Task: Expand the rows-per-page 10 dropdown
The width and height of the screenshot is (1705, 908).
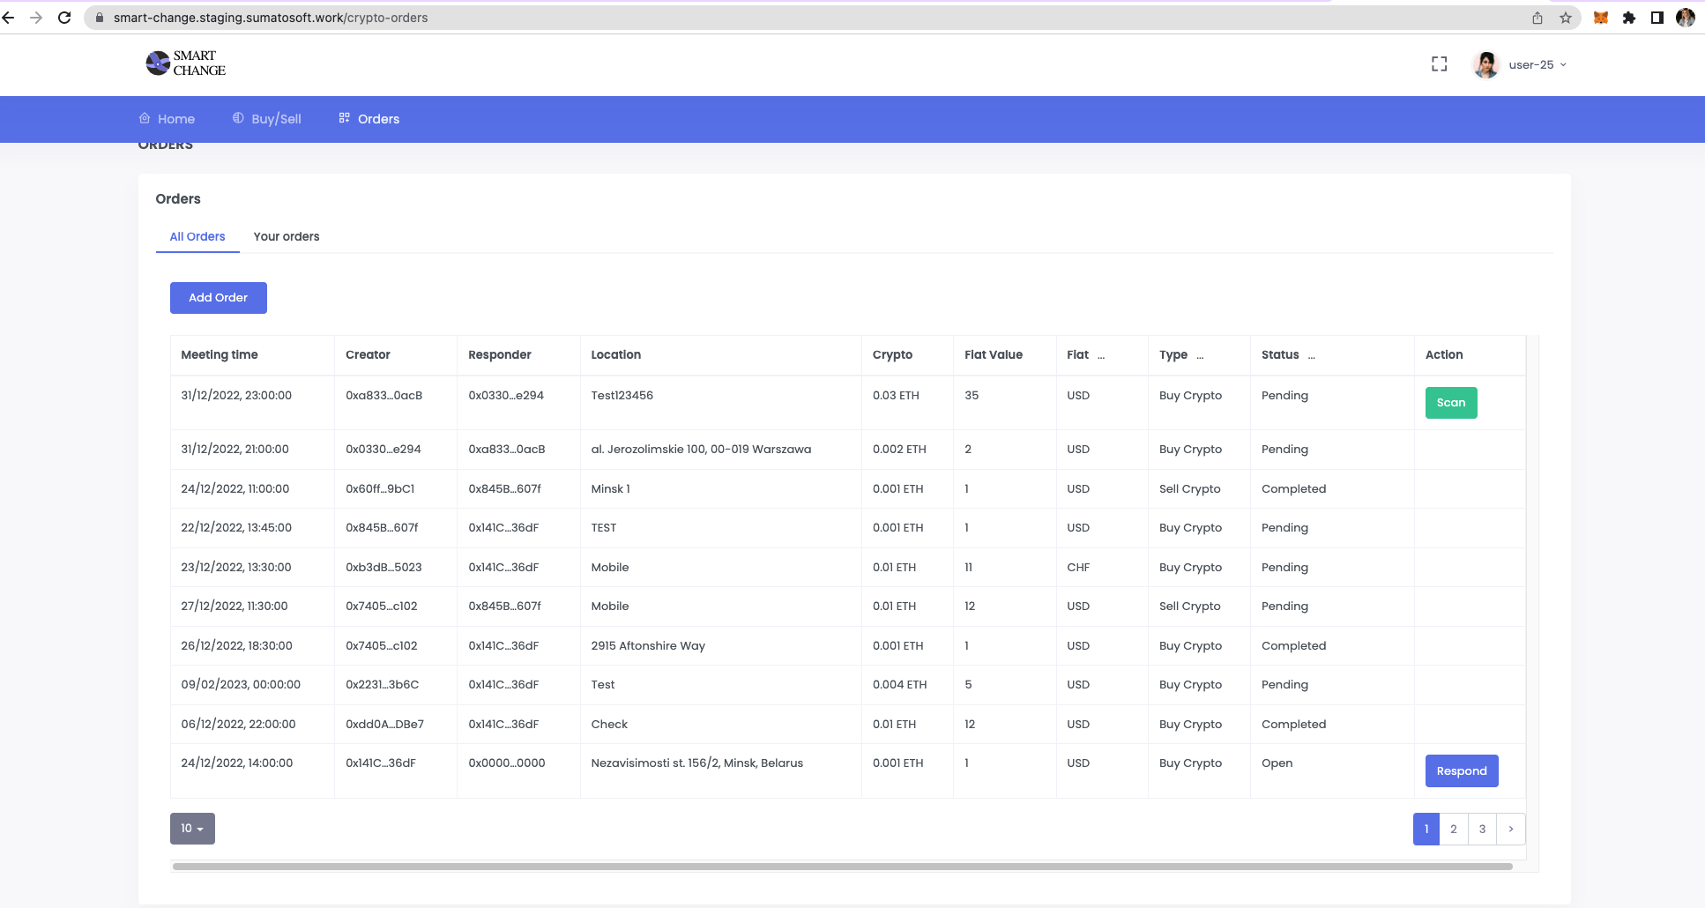Action: tap(192, 829)
